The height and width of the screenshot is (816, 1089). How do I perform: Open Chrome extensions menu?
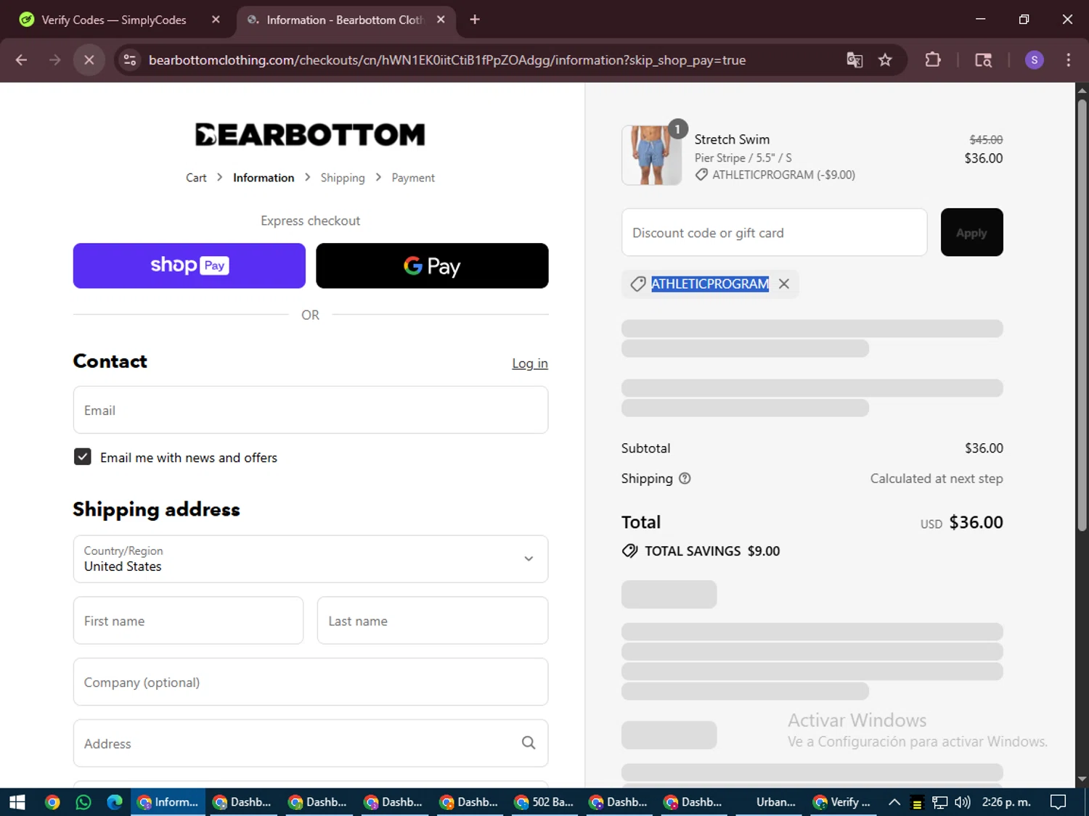coord(933,60)
